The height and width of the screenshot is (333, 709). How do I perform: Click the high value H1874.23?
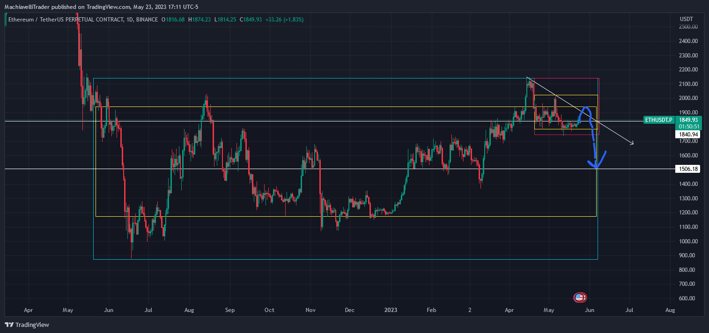(200, 20)
